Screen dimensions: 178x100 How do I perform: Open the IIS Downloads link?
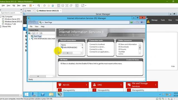pos(123,47)
